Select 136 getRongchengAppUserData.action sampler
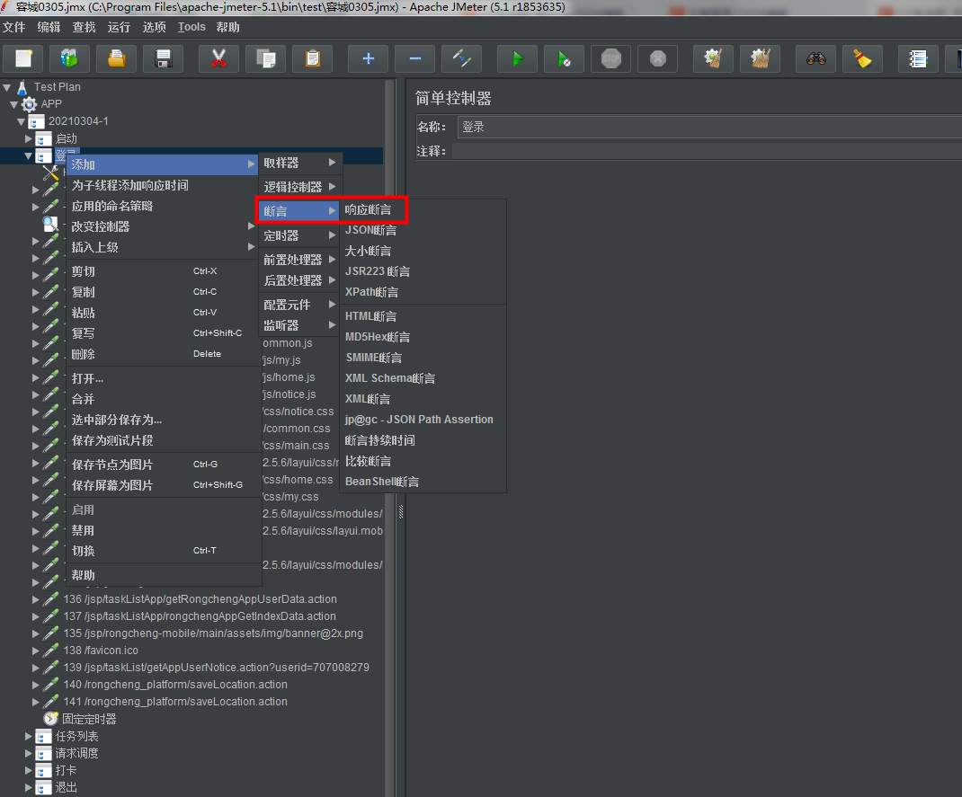This screenshot has width=962, height=797. coord(200,599)
